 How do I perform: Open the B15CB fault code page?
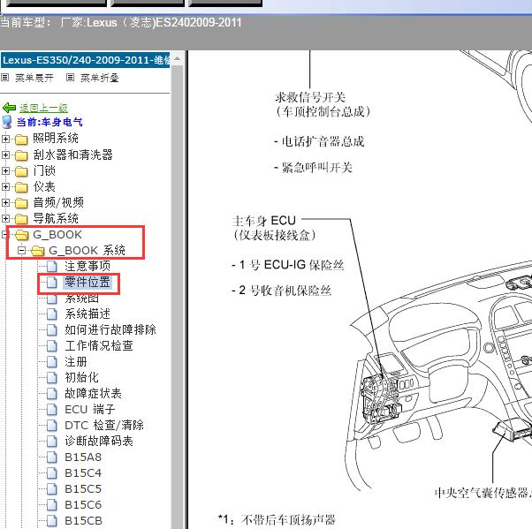click(83, 521)
